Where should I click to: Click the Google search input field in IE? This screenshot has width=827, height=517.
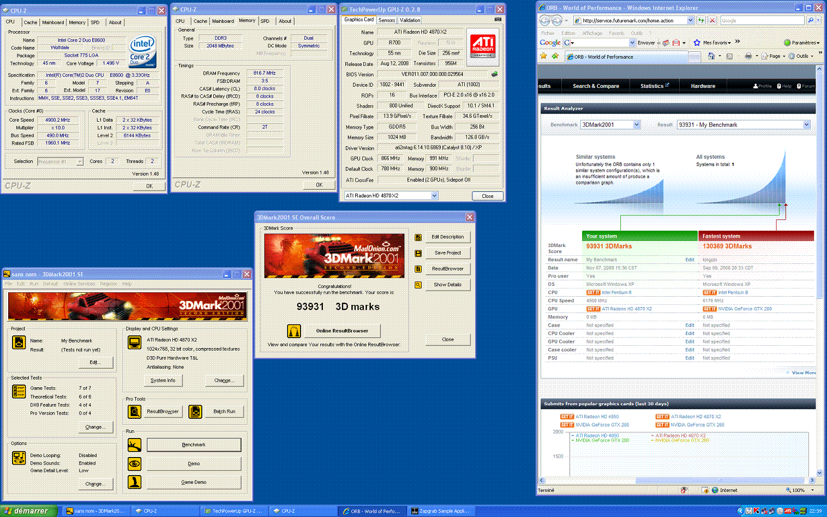762,20
